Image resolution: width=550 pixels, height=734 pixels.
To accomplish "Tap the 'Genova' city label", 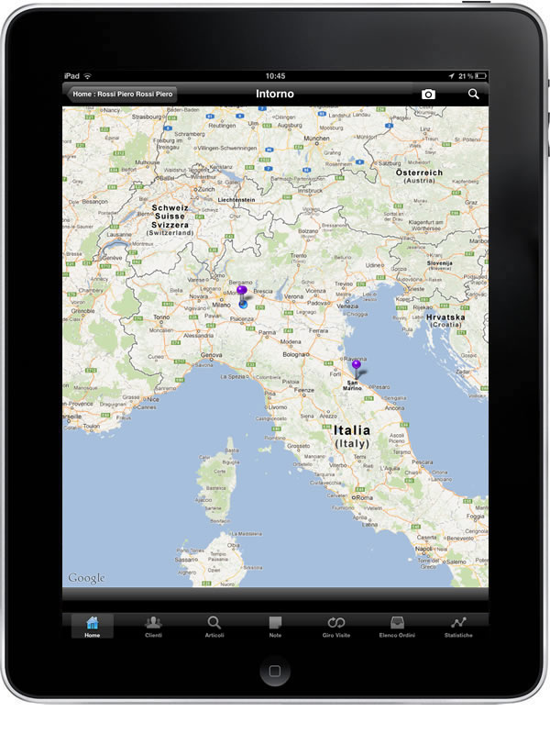I will (x=212, y=355).
